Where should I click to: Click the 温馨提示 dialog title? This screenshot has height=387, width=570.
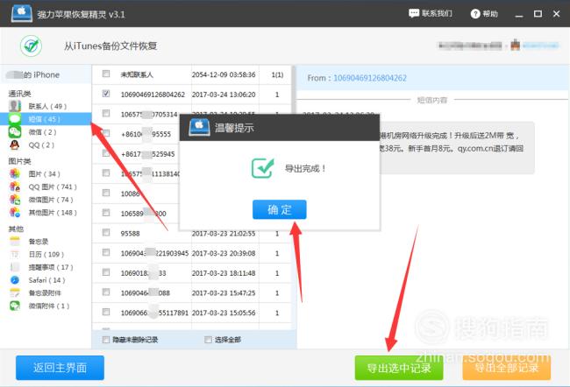point(234,128)
